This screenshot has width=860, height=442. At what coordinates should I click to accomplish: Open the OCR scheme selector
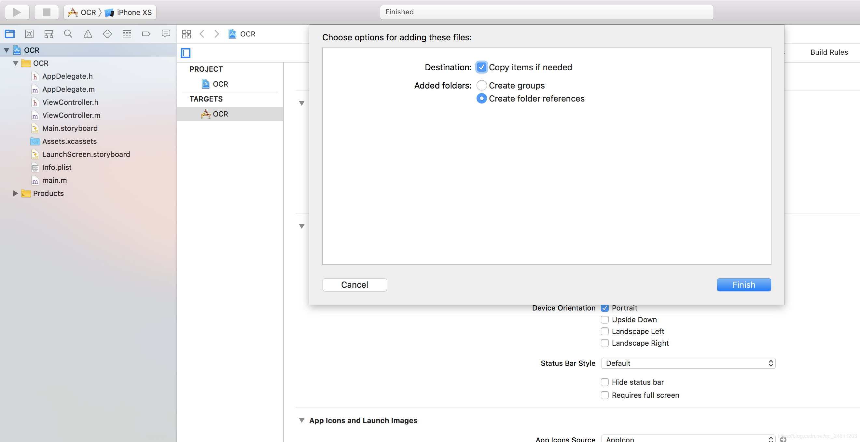click(82, 12)
